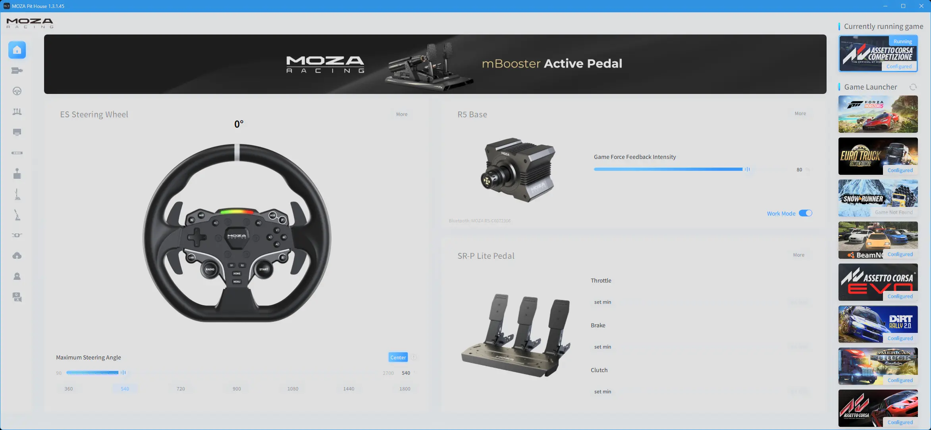
Task: Open the universal hub adapter icon
Action: pos(17,235)
